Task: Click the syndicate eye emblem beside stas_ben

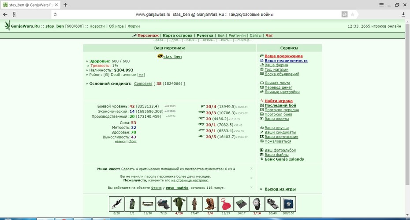Action: pyautogui.click(x=160, y=56)
